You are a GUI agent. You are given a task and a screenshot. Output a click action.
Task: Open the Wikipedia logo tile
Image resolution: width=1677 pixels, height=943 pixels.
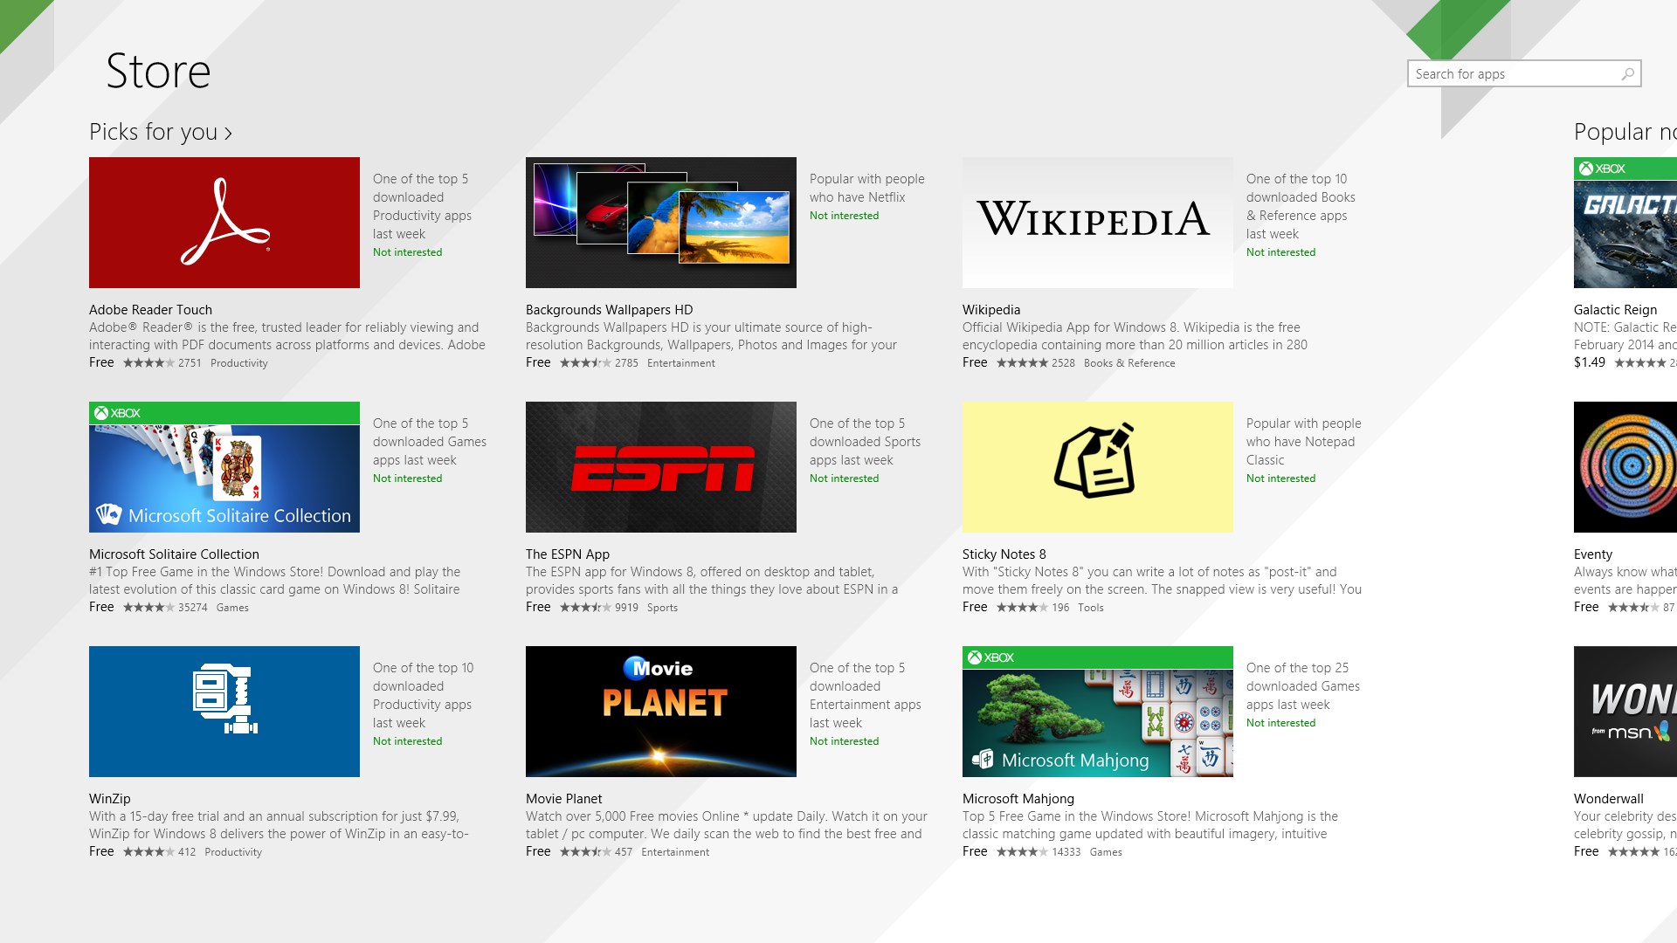(1098, 223)
